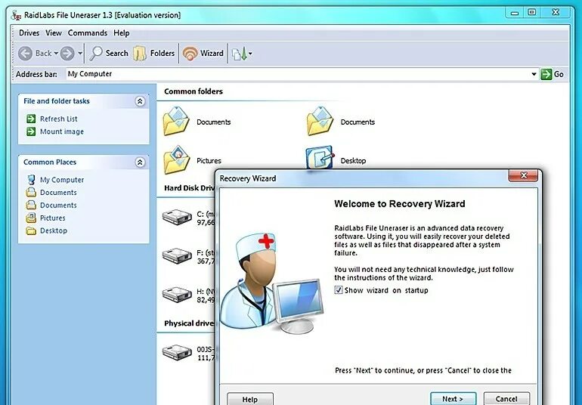Click the green Go arrow button
Screen dimensions: 582x405
[546, 74]
